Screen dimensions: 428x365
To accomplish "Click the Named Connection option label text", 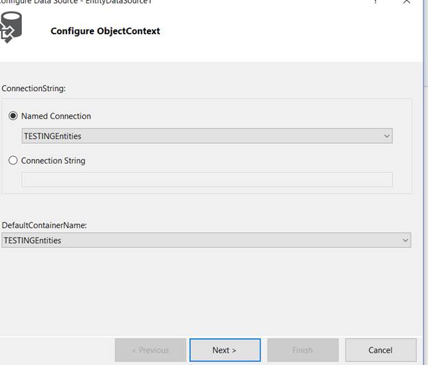I will (56, 116).
